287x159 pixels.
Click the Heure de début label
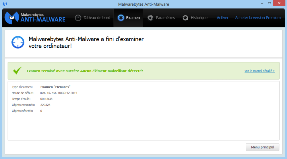(23, 93)
